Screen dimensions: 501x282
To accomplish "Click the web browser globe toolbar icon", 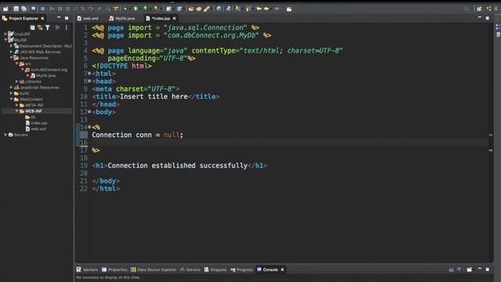I will pos(219,9).
